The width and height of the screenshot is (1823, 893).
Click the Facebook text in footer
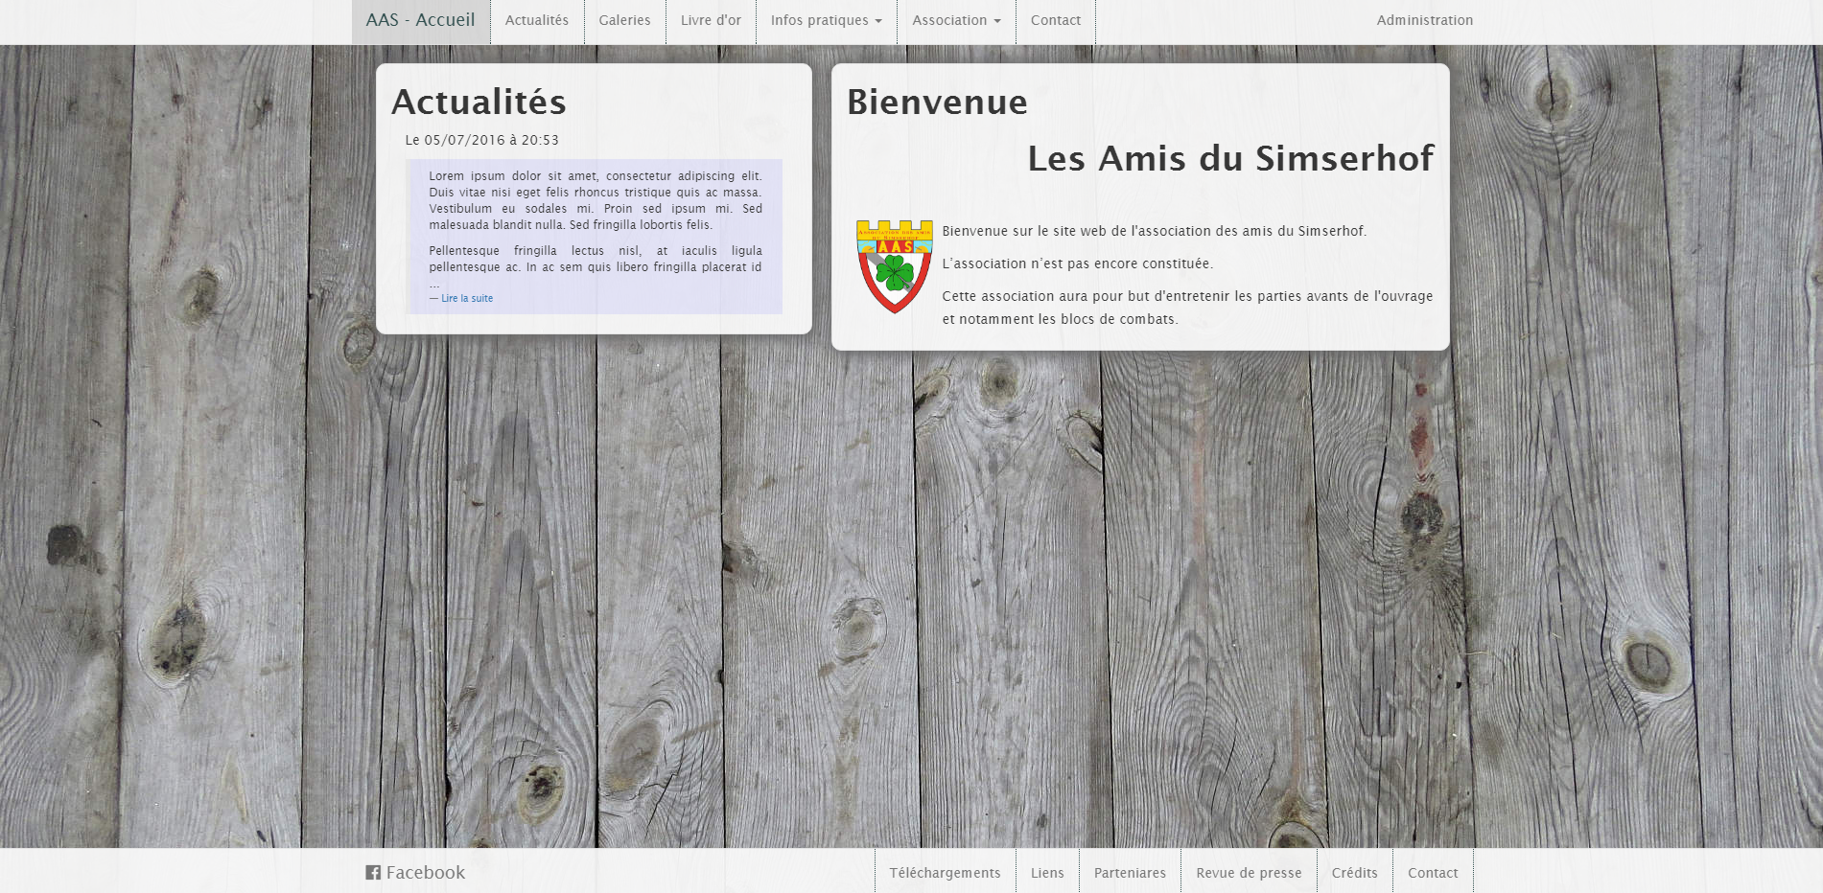tap(426, 873)
